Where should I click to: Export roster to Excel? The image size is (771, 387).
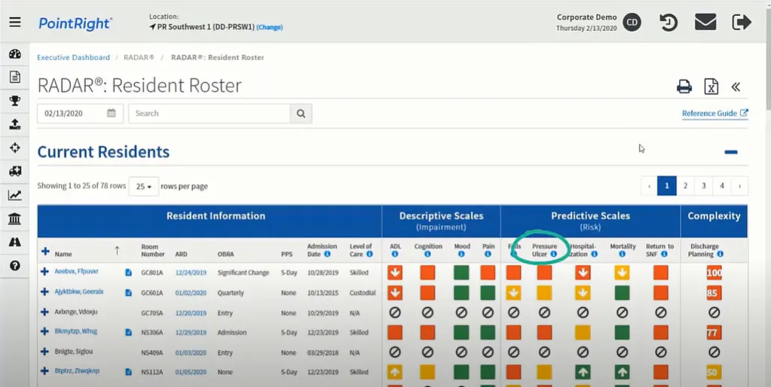[x=711, y=87]
